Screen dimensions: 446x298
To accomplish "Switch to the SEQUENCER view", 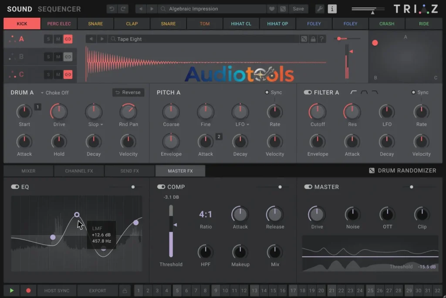I will click(x=59, y=9).
